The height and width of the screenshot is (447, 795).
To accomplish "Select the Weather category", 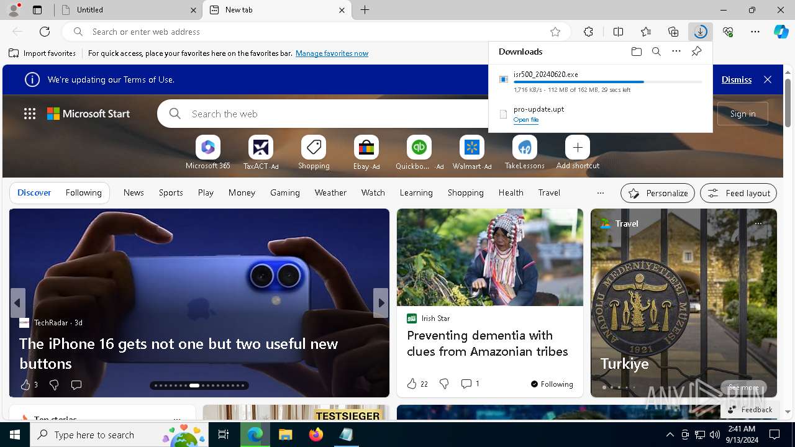I will coord(330,193).
